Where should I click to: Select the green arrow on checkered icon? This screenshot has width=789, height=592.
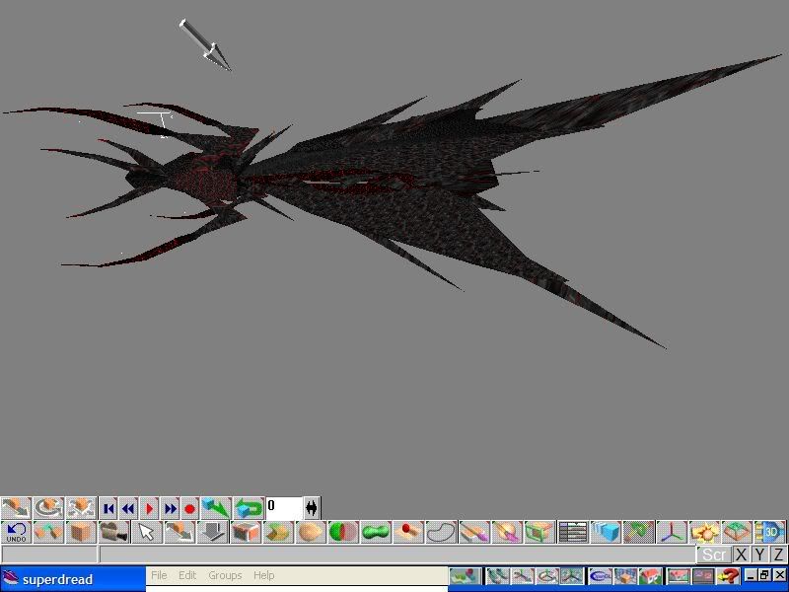tap(638, 532)
